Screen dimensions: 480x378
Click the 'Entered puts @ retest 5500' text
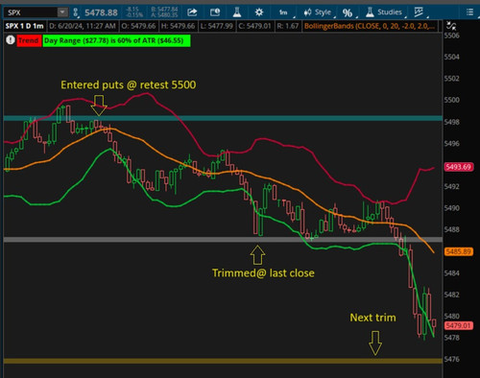point(129,85)
